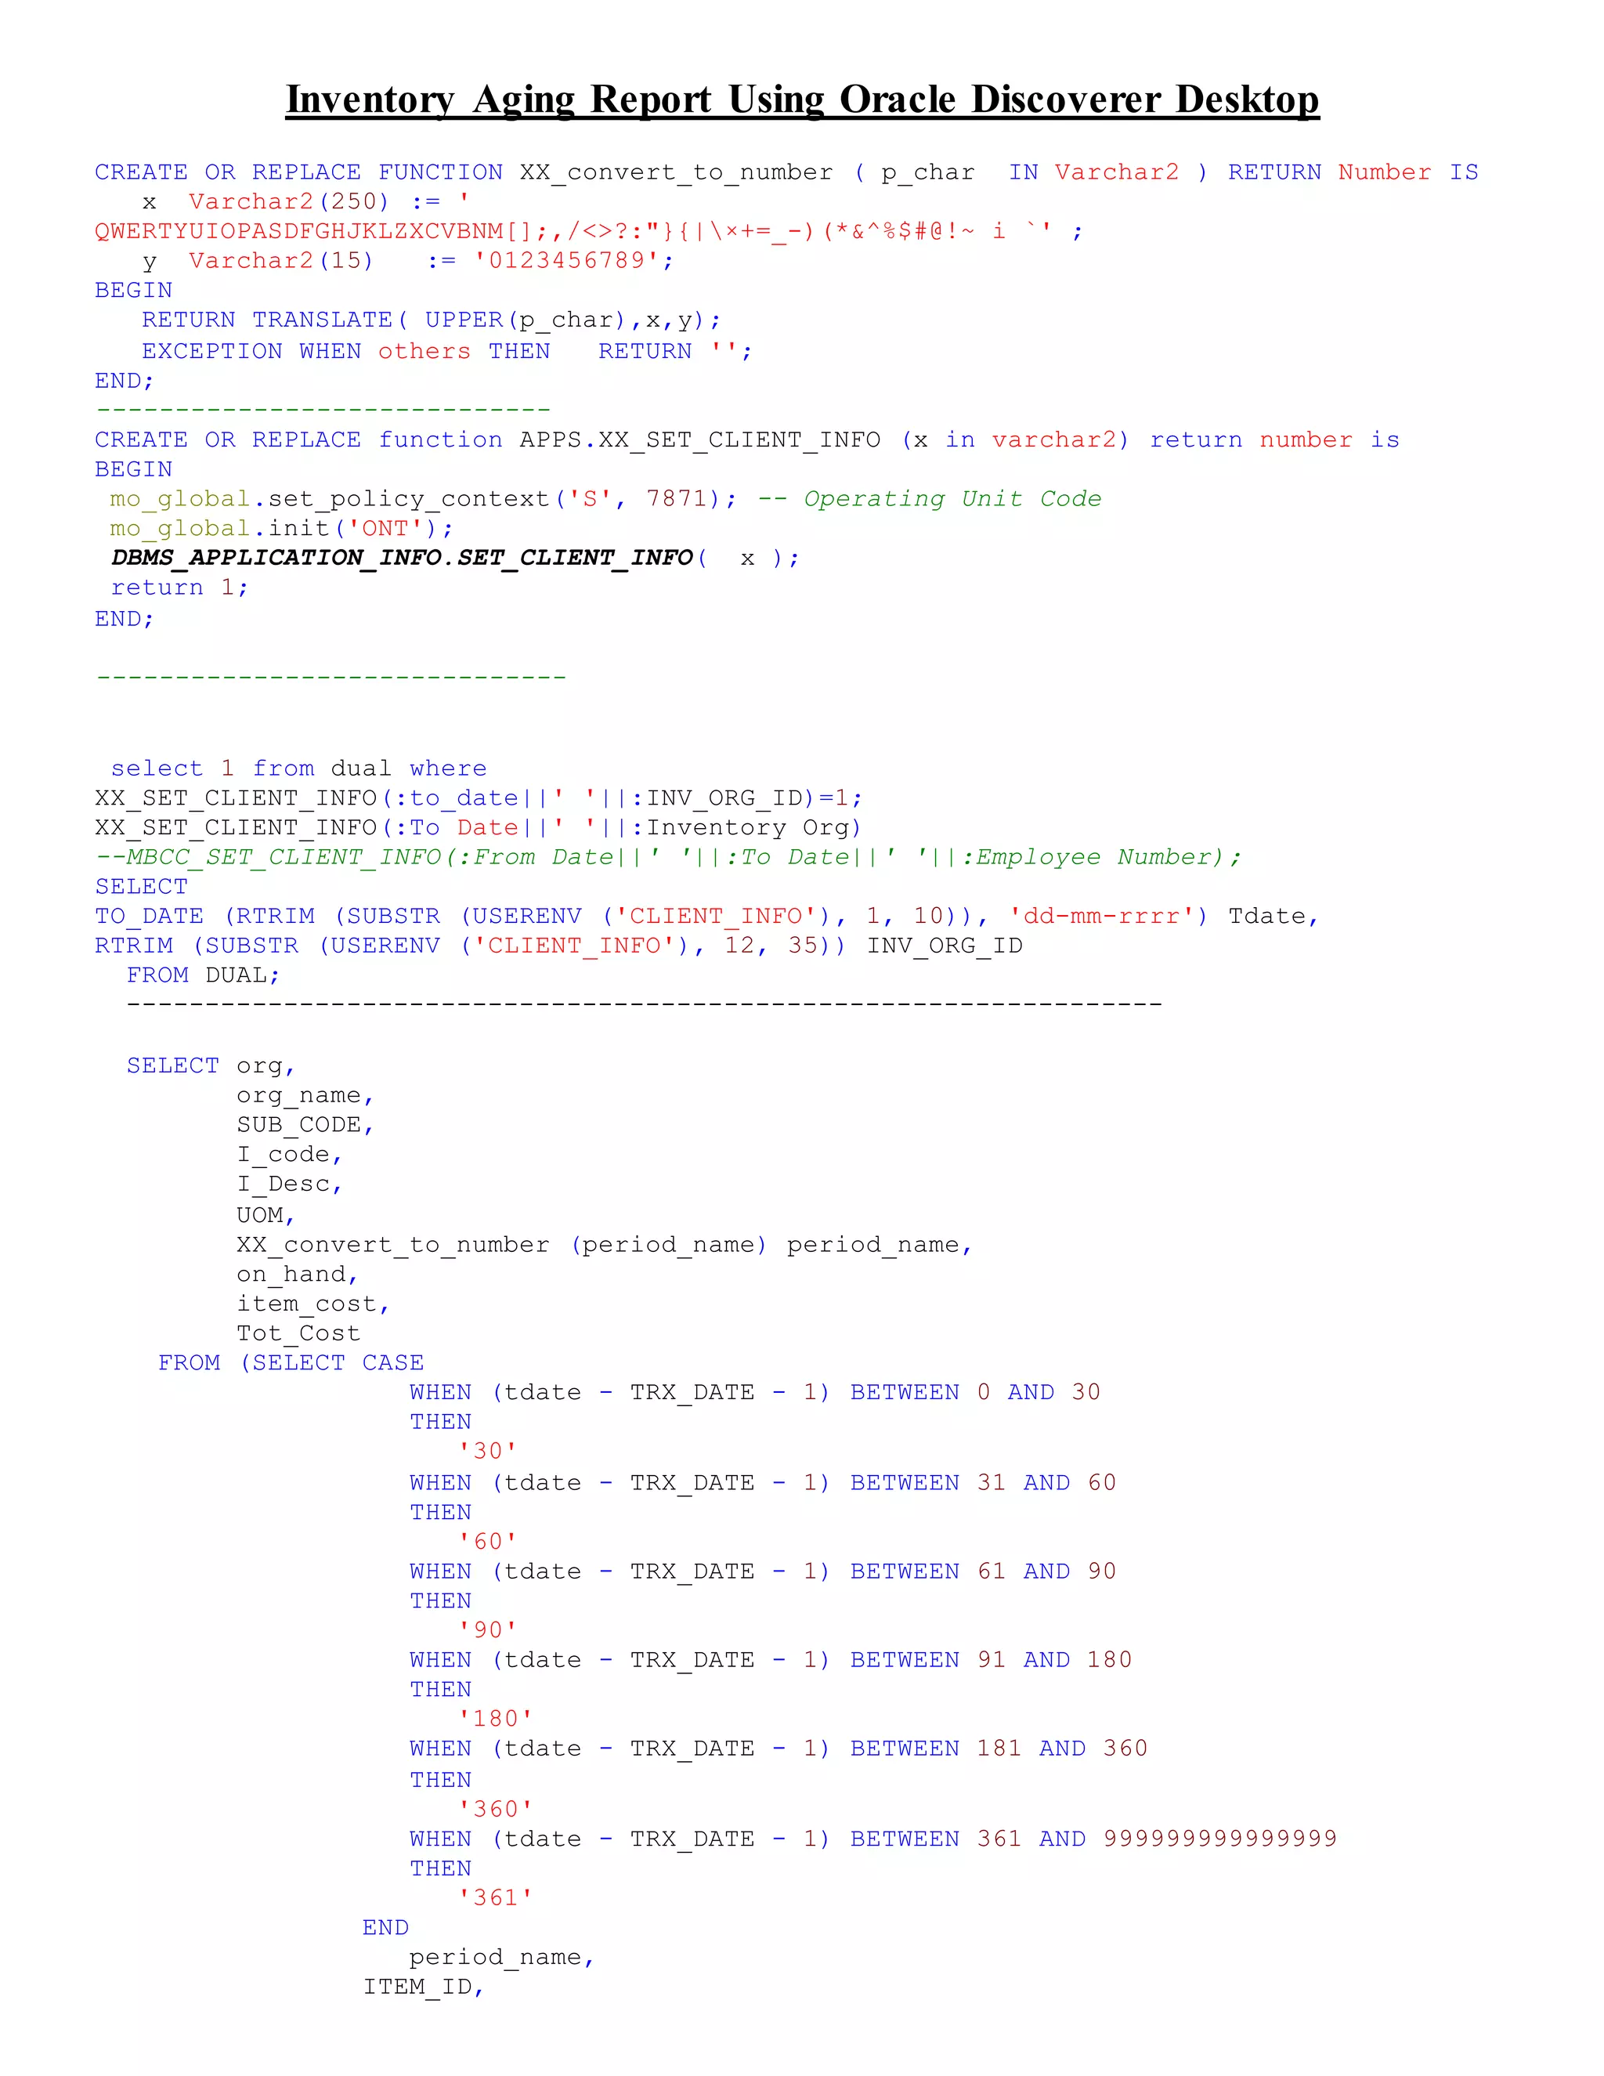Click the line 'FROM (SELECT CASE'
The width and height of the screenshot is (1604, 2076).
click(x=291, y=1363)
